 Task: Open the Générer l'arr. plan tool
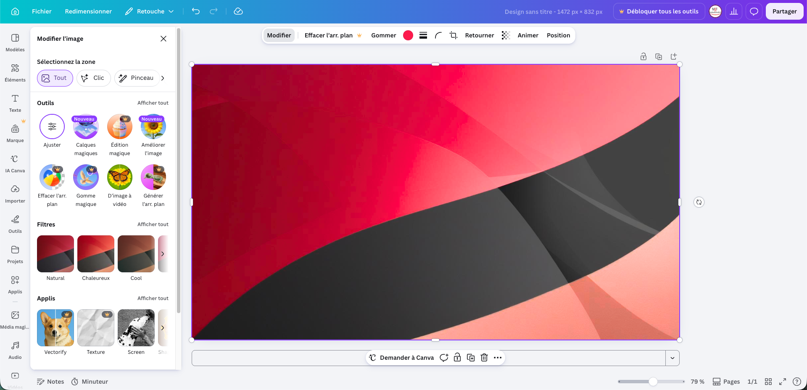tap(153, 186)
